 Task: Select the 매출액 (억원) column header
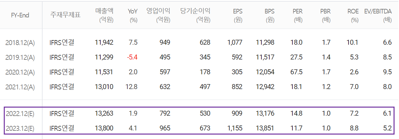104,15
